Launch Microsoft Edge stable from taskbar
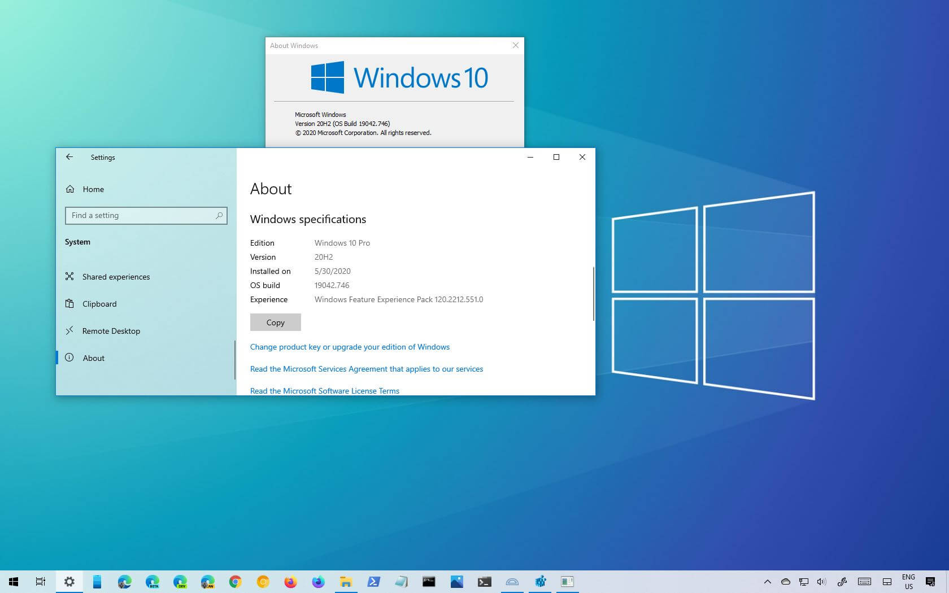 (x=124, y=581)
